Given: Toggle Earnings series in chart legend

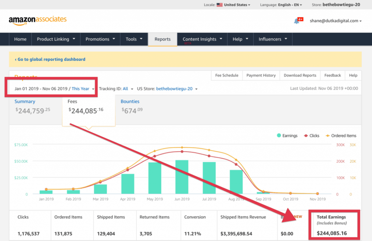Looking at the screenshot, I should (287, 136).
